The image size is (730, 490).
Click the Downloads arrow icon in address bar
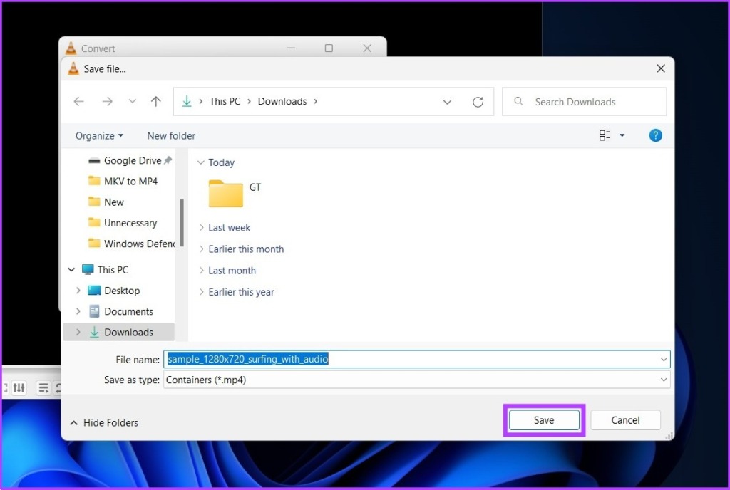pyautogui.click(x=187, y=101)
